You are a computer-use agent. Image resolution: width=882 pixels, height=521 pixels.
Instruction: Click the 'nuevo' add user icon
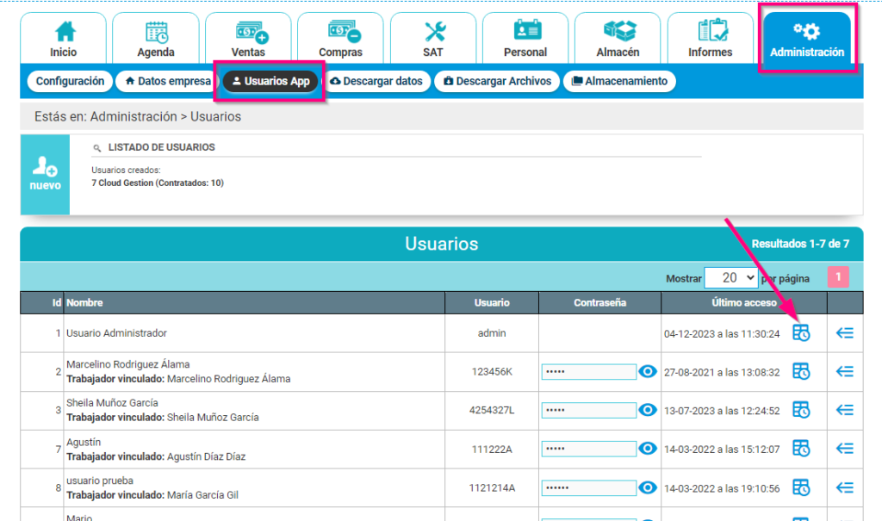pos(45,170)
